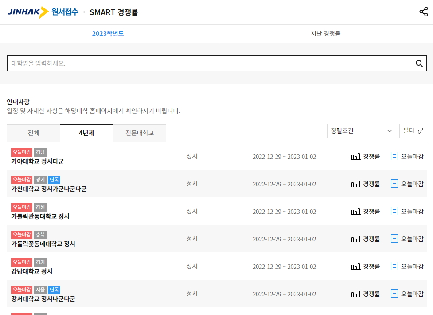Click the 충북 region tag

pos(40,235)
